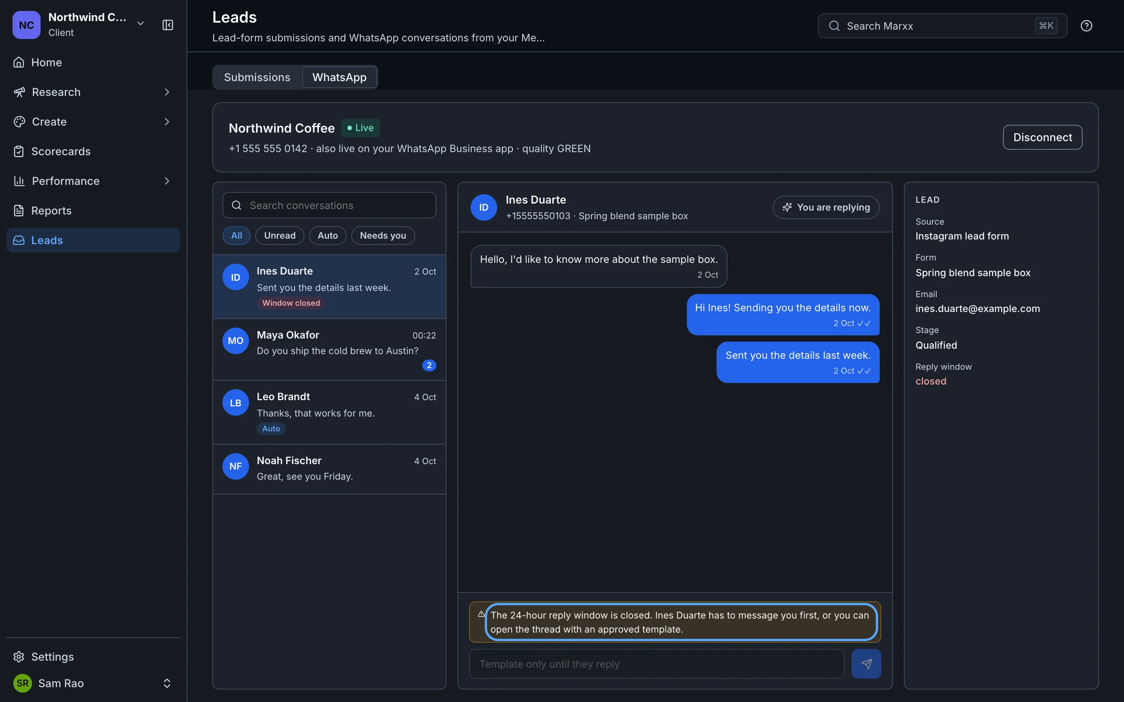
Task: Open the Maya Okafor conversation
Action: (329, 350)
